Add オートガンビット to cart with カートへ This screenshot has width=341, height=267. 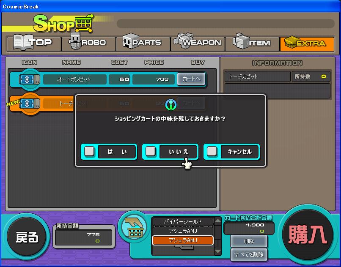191,79
